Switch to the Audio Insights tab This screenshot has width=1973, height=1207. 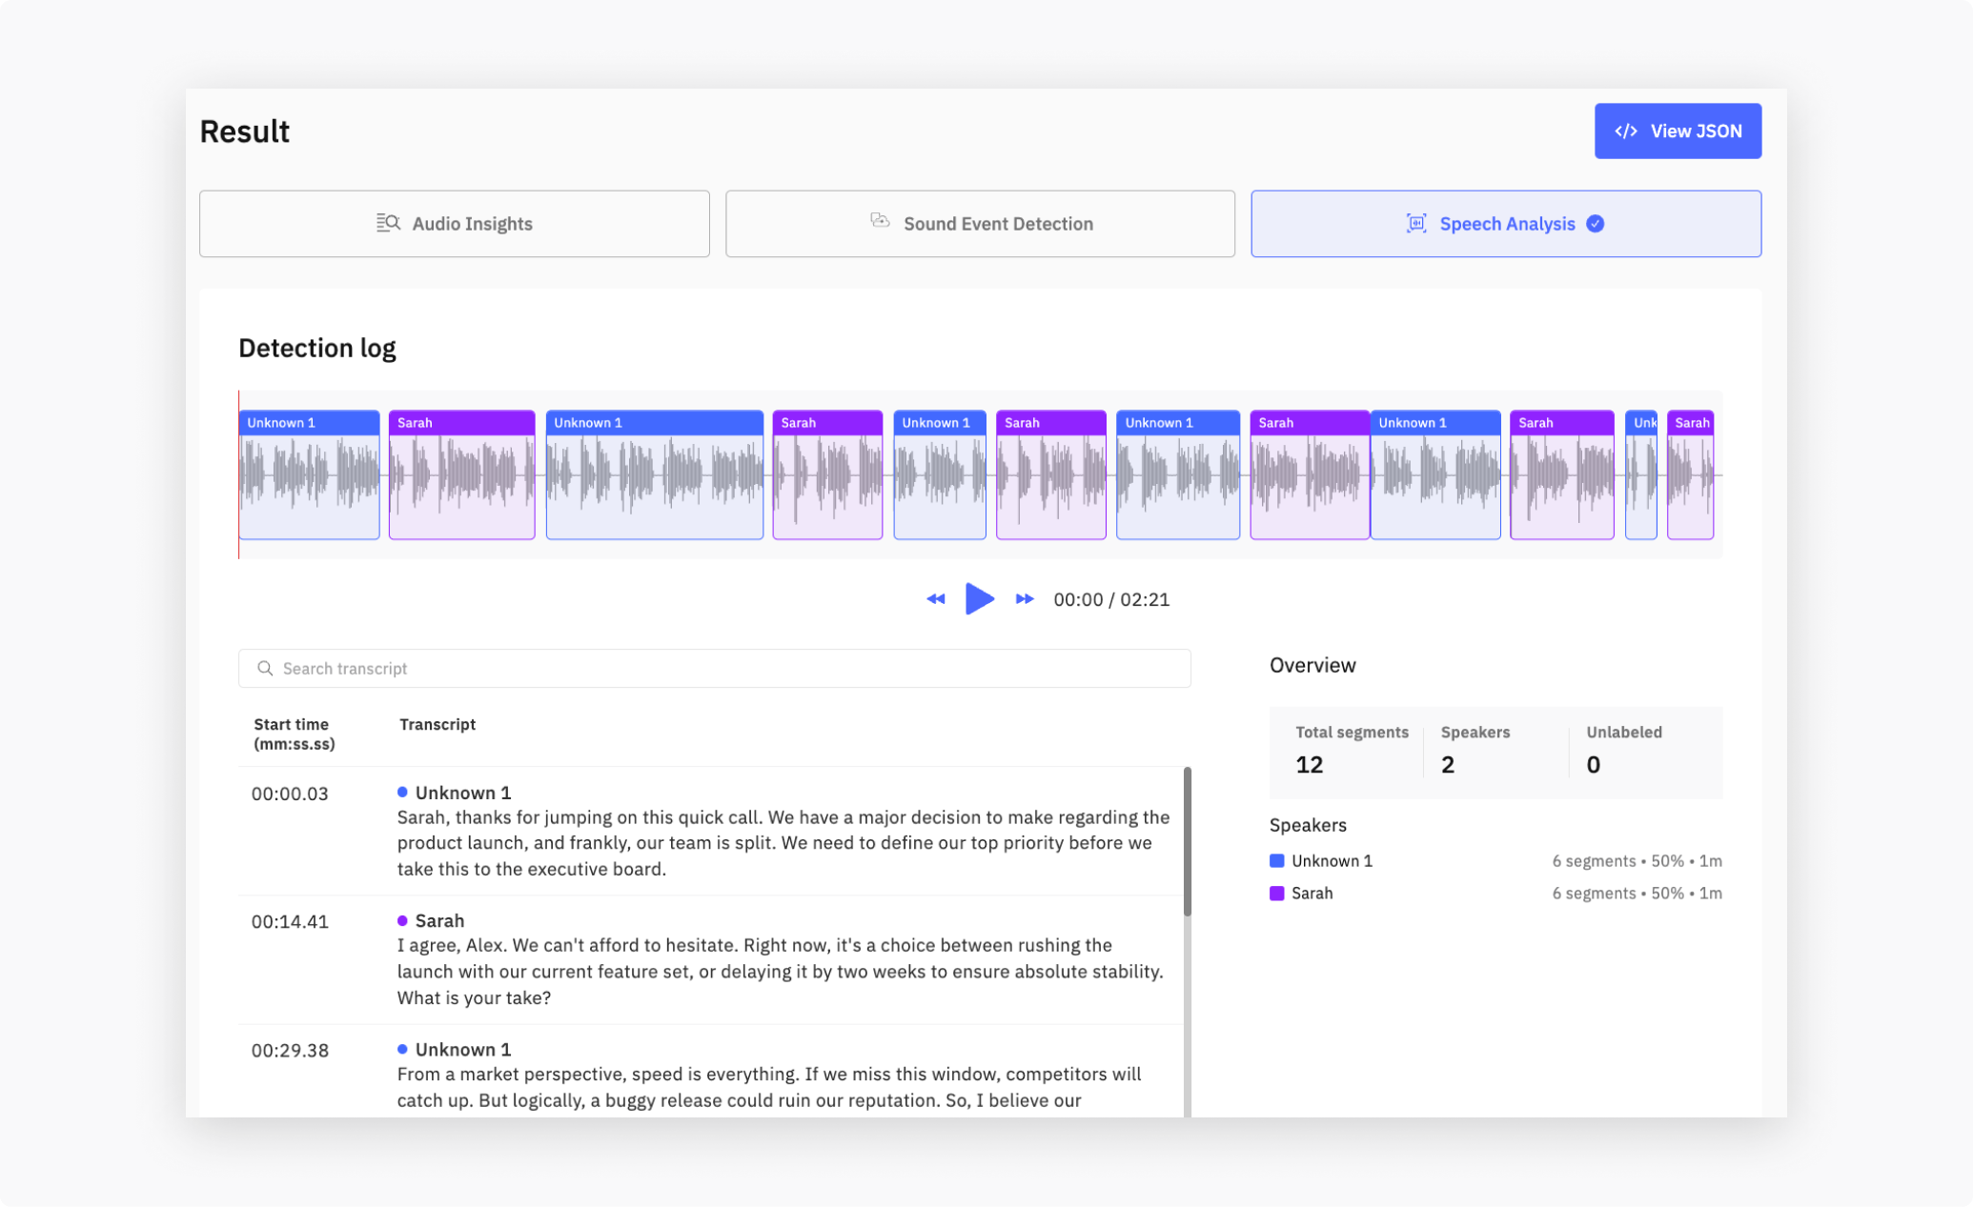pos(454,224)
